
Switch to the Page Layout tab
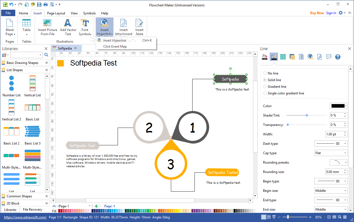56,13
